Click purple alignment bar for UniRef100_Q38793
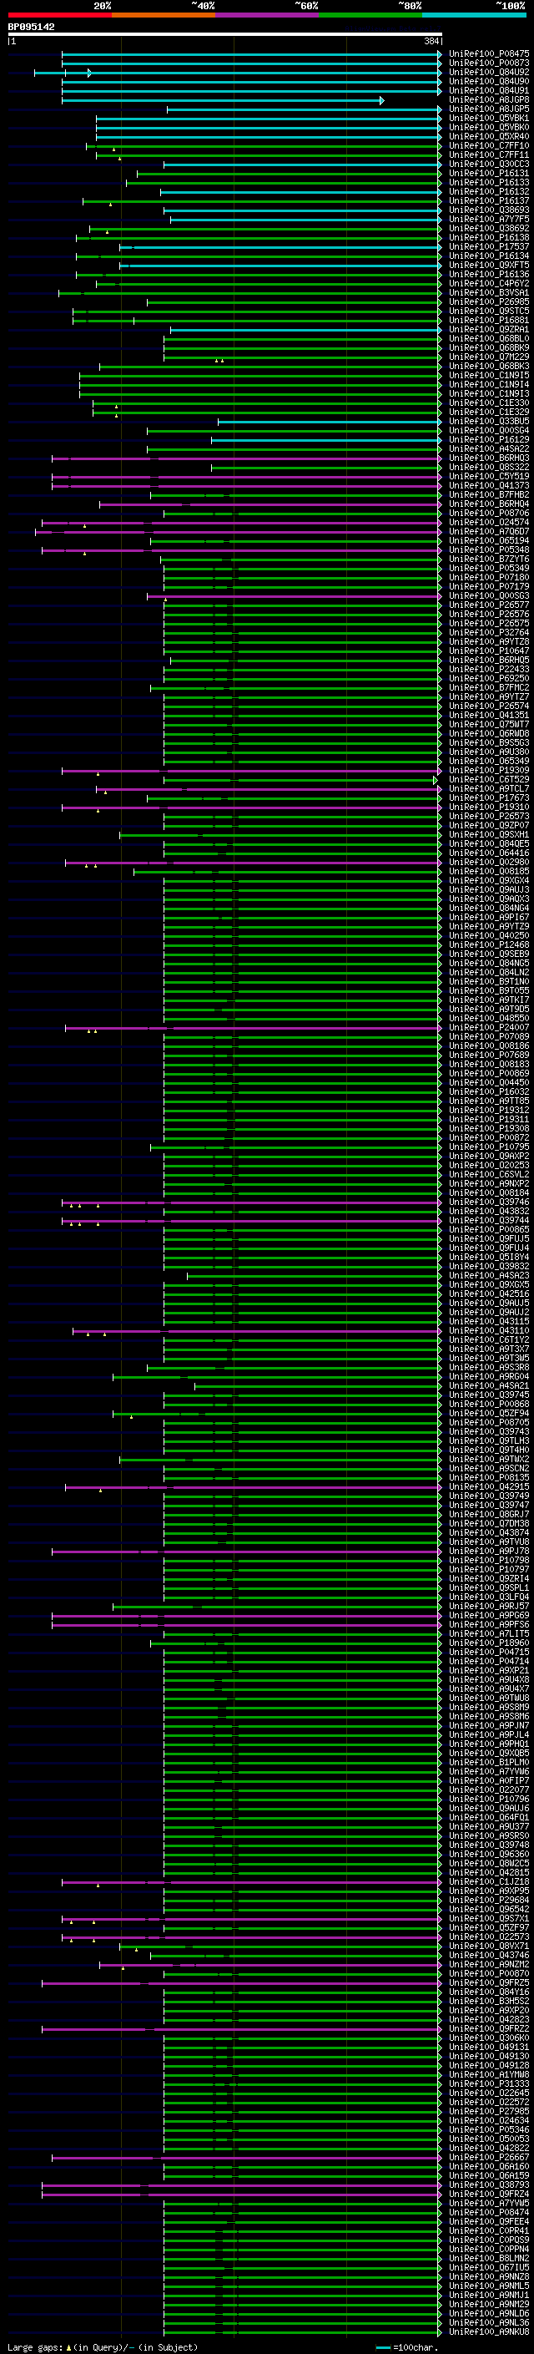The image size is (534, 2354). [x=241, y=2185]
